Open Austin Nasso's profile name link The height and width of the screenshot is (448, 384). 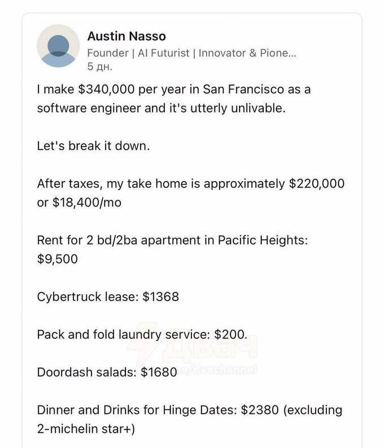[x=126, y=37]
